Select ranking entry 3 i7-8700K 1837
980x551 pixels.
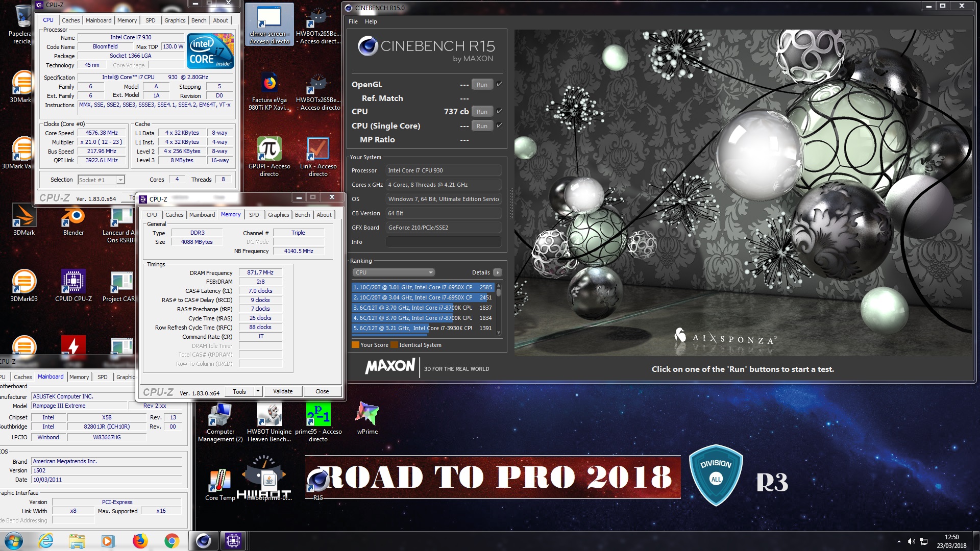pos(423,308)
